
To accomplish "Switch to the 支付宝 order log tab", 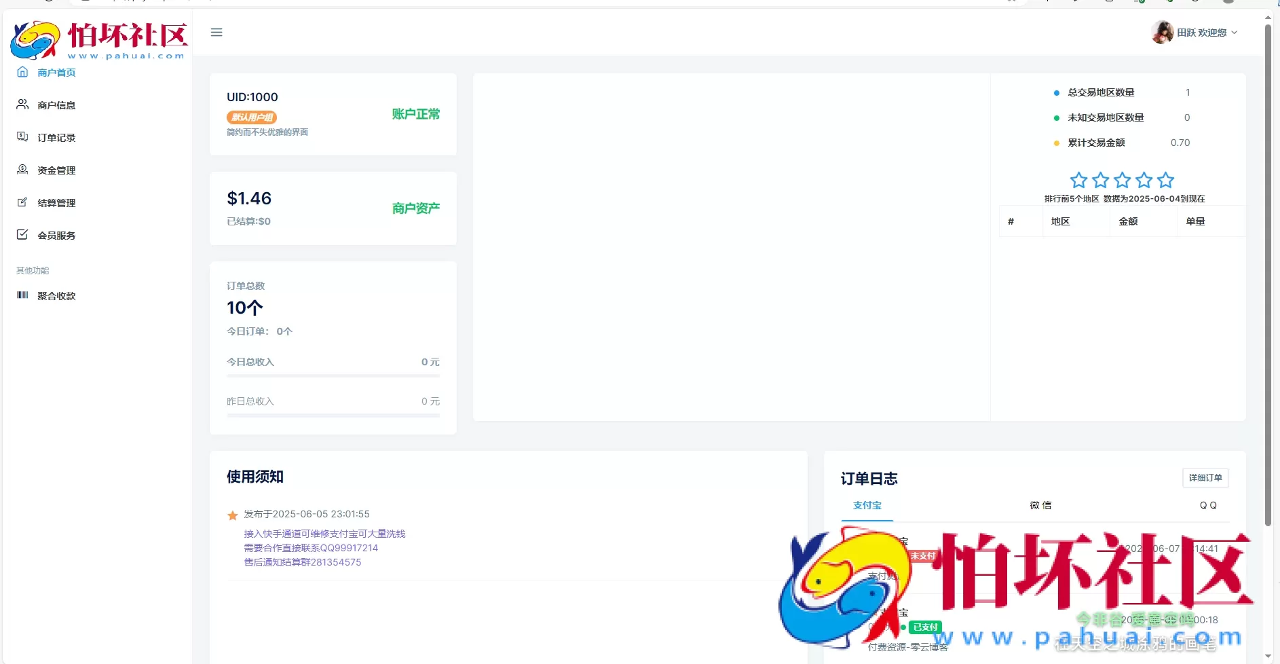I will [867, 506].
